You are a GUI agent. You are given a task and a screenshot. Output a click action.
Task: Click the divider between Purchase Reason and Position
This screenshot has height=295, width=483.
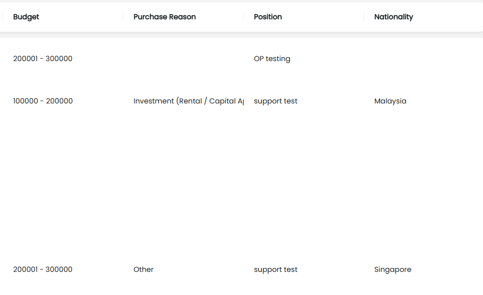(243, 17)
